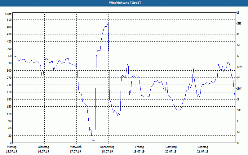
Task: Click the 0 degree axis label
Action: [x=11, y=143]
